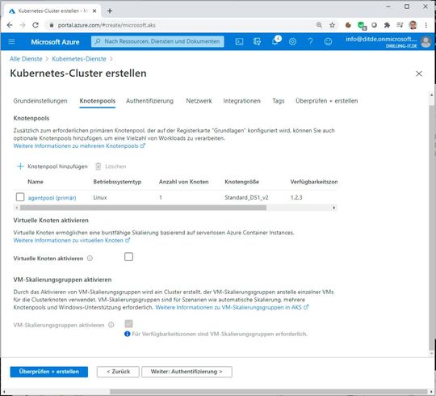436x396 pixels.
Task: Click the blue Überprüfen + erstellen button
Action: [49, 372]
